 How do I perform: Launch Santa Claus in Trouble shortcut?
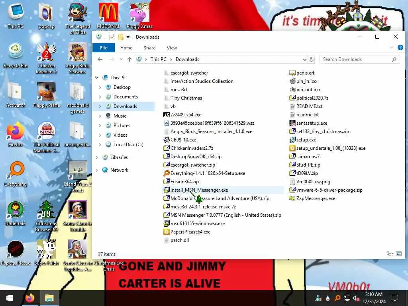[x=77, y=216]
